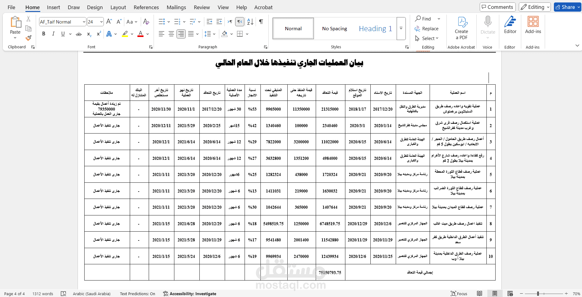Toggle right-to-left text direction
Image resolution: width=582 pixels, height=297 pixels.
click(240, 22)
